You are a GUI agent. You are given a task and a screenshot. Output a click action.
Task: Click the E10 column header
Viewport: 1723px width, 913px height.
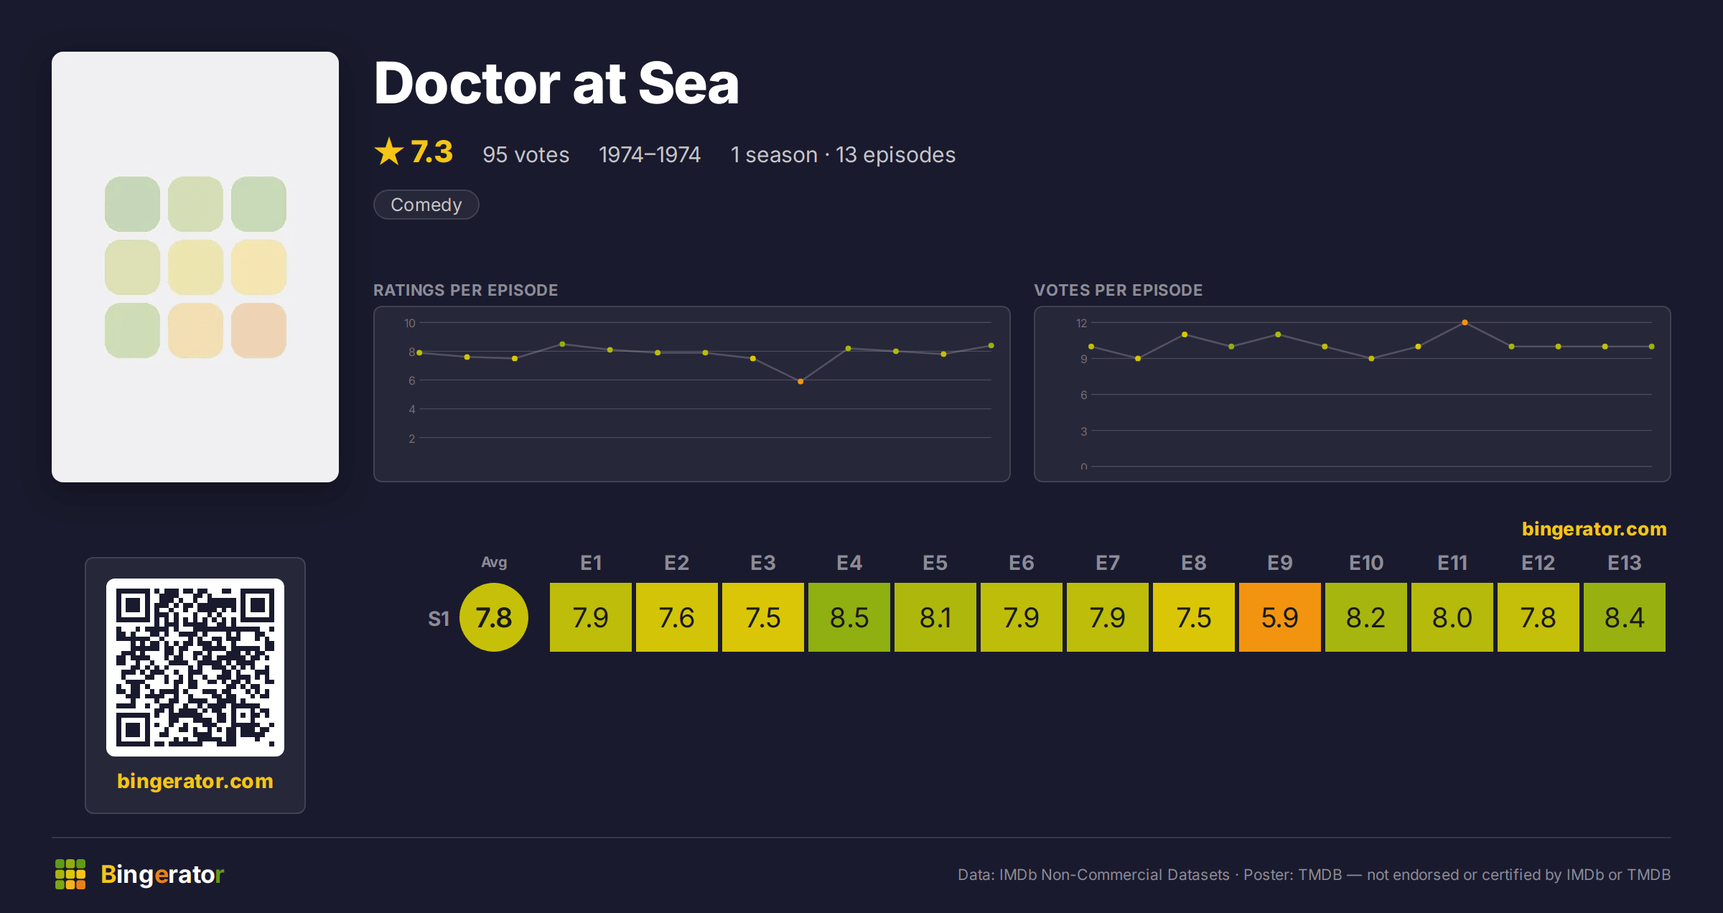(x=1366, y=563)
